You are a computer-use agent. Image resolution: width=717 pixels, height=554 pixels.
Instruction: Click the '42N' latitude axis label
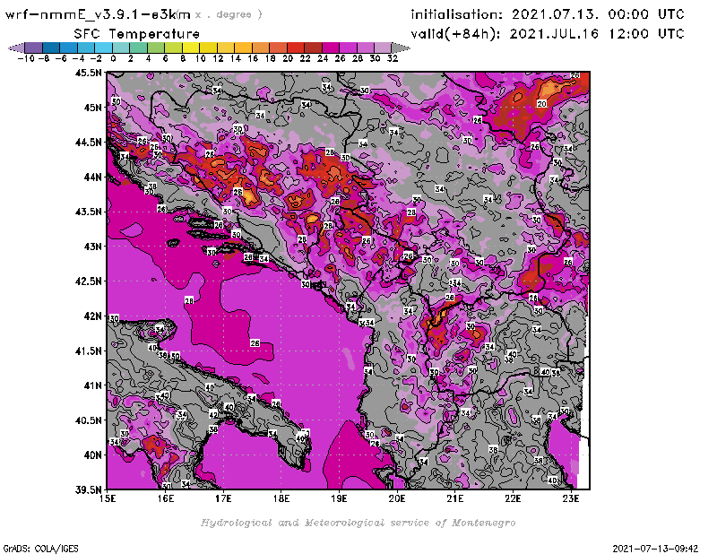click(x=93, y=316)
